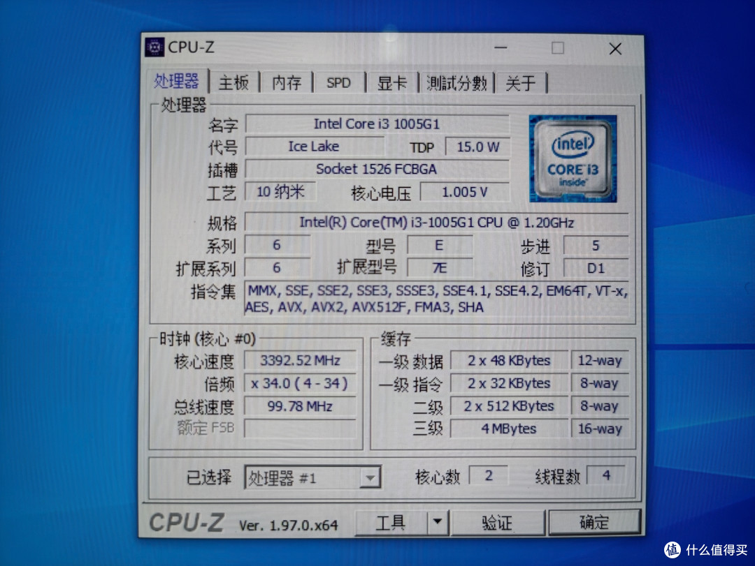Click the 系列 value 6
Viewport: 755px width, 566px height.
tap(278, 245)
